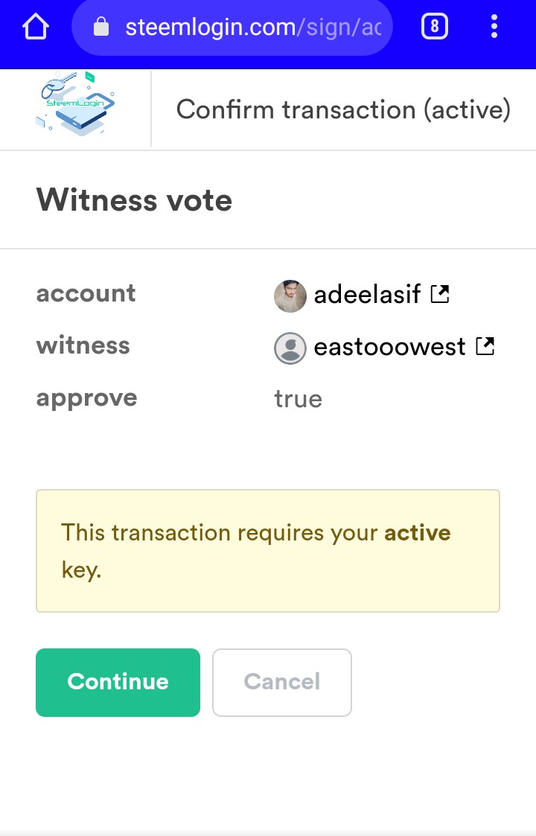Click the approve value "true"

coord(298,399)
